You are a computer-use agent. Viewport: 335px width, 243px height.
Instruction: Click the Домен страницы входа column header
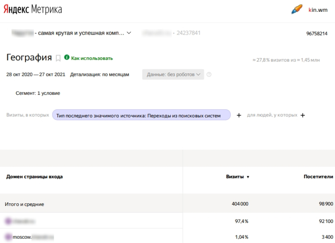[x=34, y=177]
